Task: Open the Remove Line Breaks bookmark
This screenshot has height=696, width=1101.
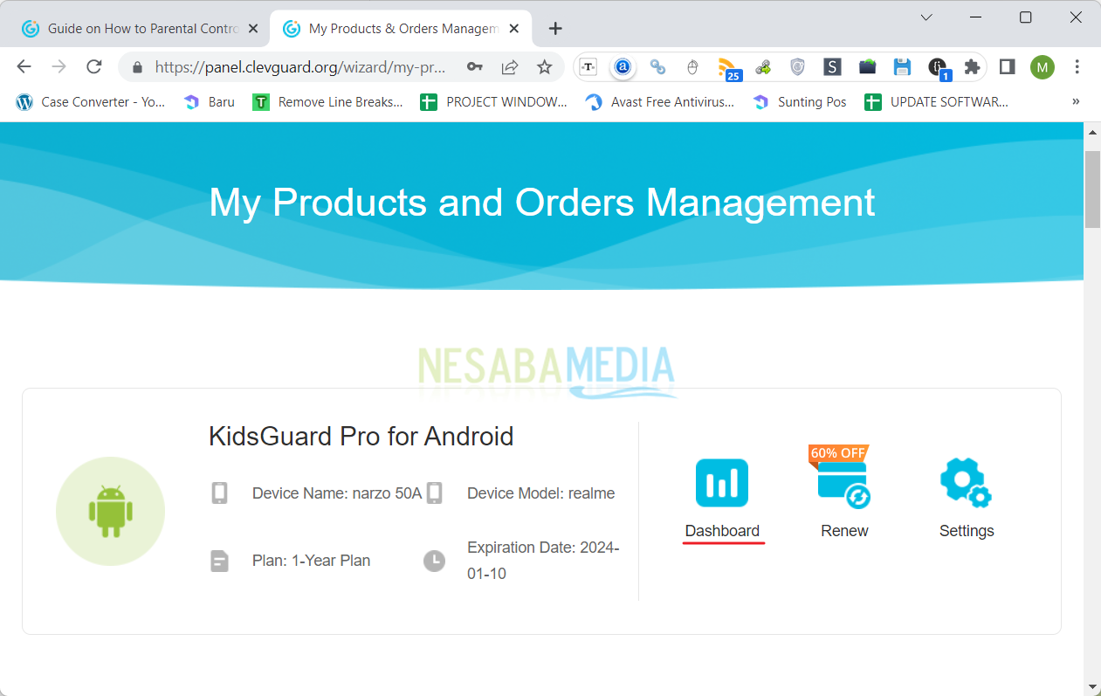Action: pos(328,102)
